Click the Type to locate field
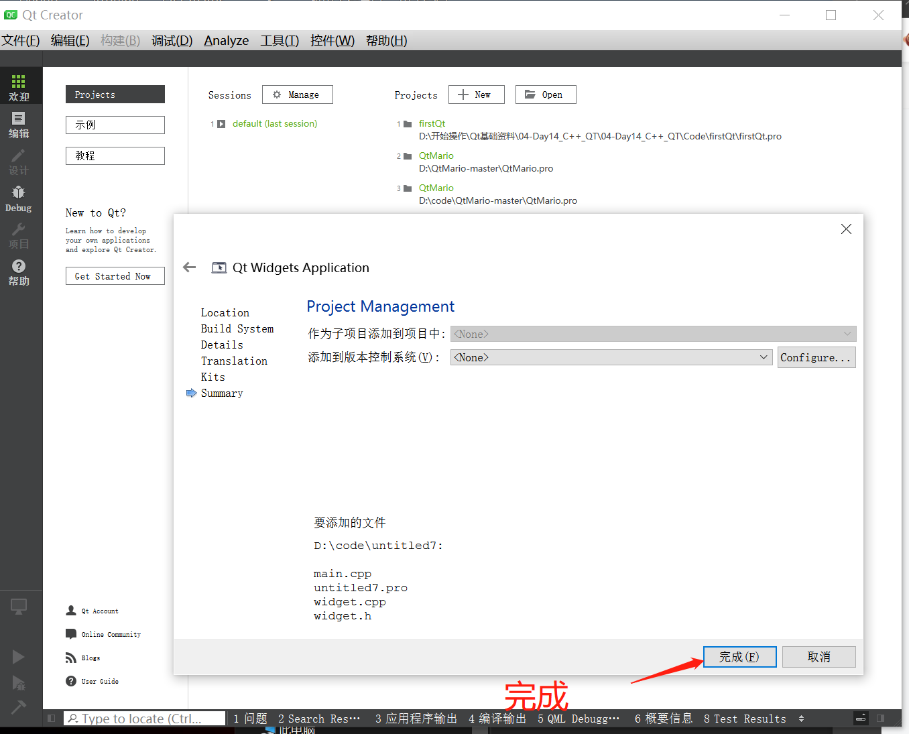 pos(145,719)
